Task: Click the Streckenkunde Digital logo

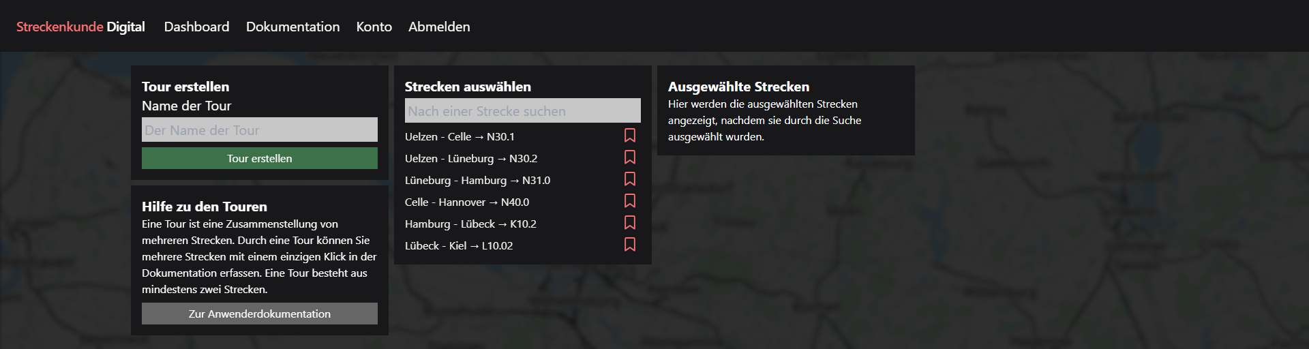Action: click(x=80, y=27)
